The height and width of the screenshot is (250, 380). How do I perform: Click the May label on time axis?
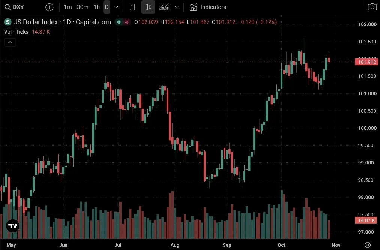[x=11, y=245]
